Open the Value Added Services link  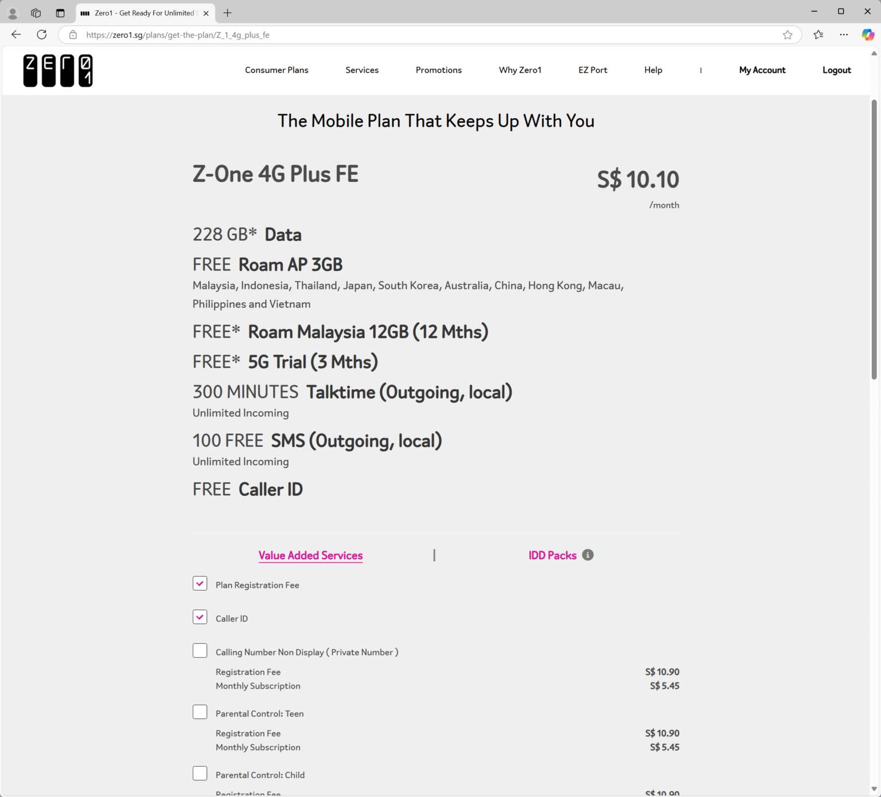310,555
